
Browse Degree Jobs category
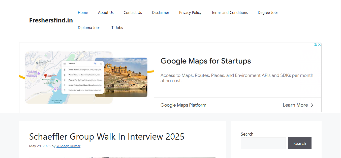pyautogui.click(x=268, y=13)
